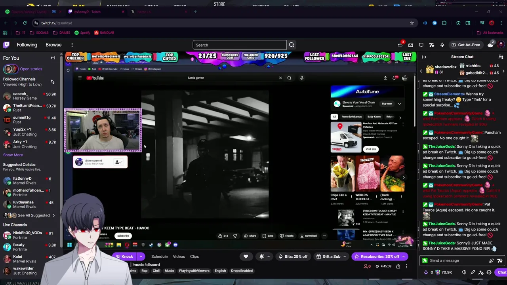Collapse the left For You sidebar
Viewport: 507px width, 285px height.
53,58
